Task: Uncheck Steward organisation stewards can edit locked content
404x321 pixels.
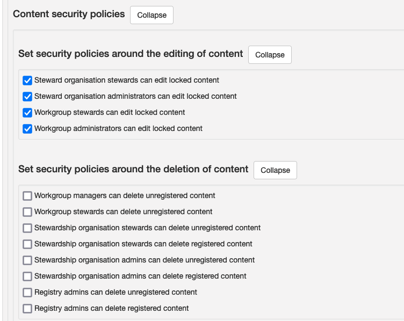Action: [x=27, y=81]
